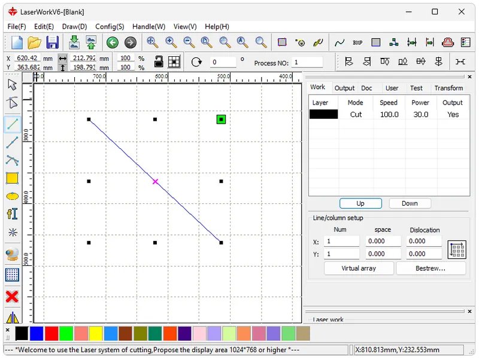
Task: Click the Import icon with green down arrow
Action: click(x=74, y=42)
